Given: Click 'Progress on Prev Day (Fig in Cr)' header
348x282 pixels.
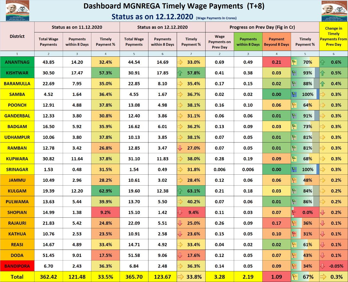Looking at the screenshot, I should (x=262, y=27).
